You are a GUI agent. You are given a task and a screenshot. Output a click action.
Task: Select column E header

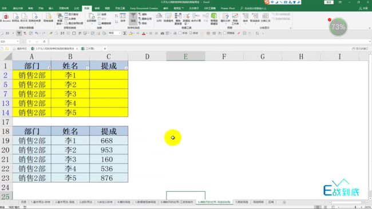click(186, 57)
